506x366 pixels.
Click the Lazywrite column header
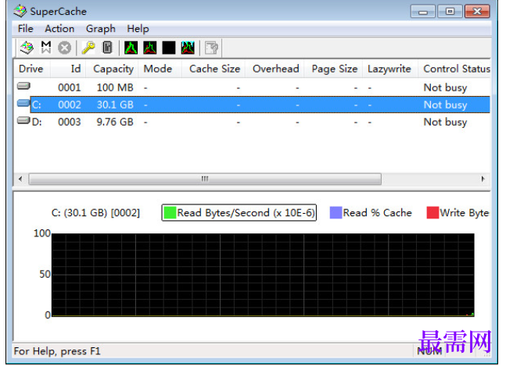[390, 69]
